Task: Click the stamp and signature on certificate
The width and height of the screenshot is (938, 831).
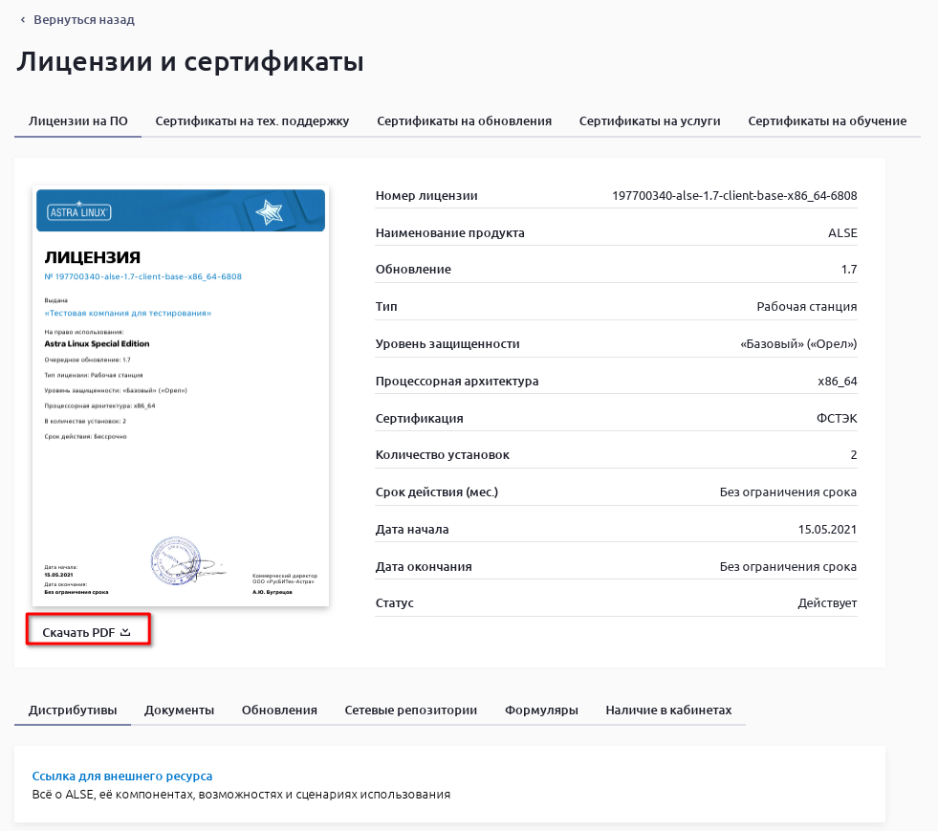Action: click(187, 561)
